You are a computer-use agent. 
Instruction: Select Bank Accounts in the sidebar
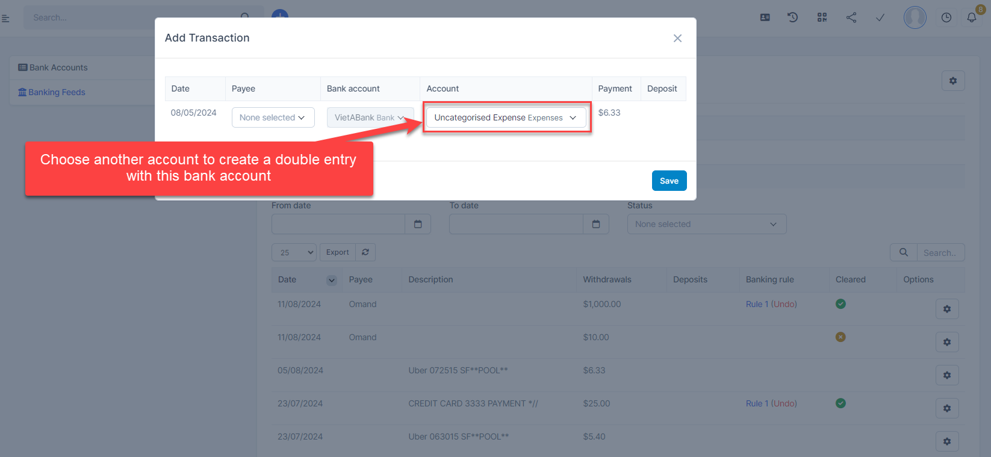click(x=58, y=67)
